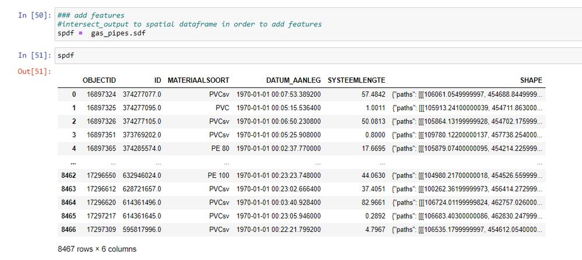This screenshot has width=582, height=260.
Task: Click OBJECTID value 17297309
Action: [x=101, y=230]
